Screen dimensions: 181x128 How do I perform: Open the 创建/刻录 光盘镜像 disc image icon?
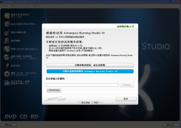coord(7,57)
